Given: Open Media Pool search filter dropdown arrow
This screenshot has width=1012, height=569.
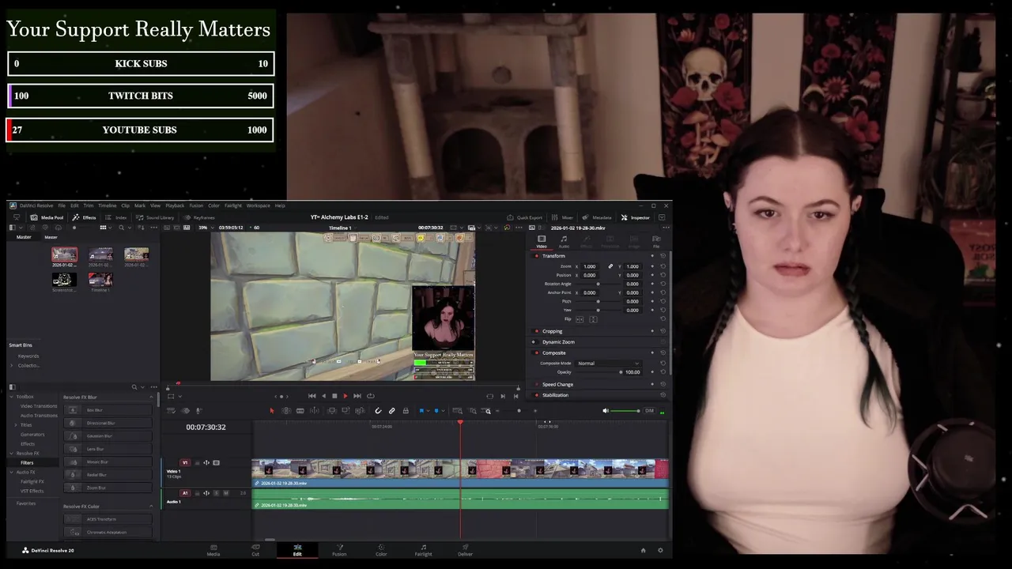Looking at the screenshot, I should click(x=130, y=228).
